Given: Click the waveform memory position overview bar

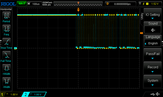Looking at the screenshot, I should pyautogui.click(x=78, y=4).
